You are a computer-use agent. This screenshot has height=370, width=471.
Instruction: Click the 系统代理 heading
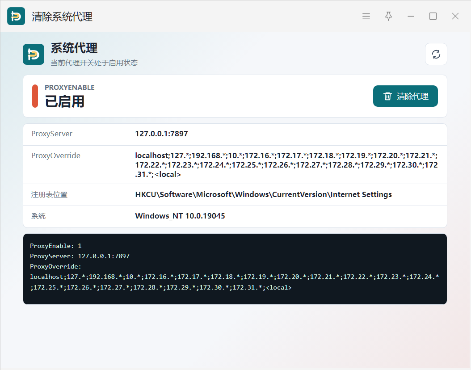[x=74, y=48]
